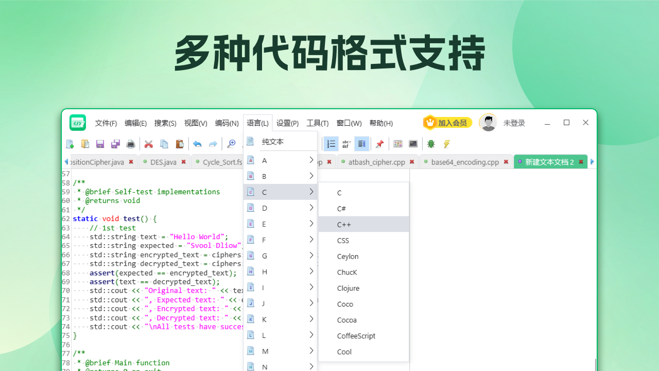Open the zoom magnifier tool

(x=231, y=144)
